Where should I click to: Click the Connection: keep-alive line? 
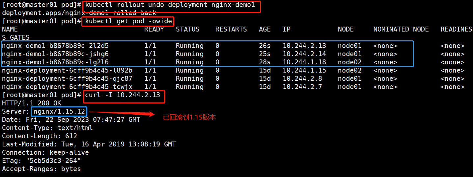[45, 152]
